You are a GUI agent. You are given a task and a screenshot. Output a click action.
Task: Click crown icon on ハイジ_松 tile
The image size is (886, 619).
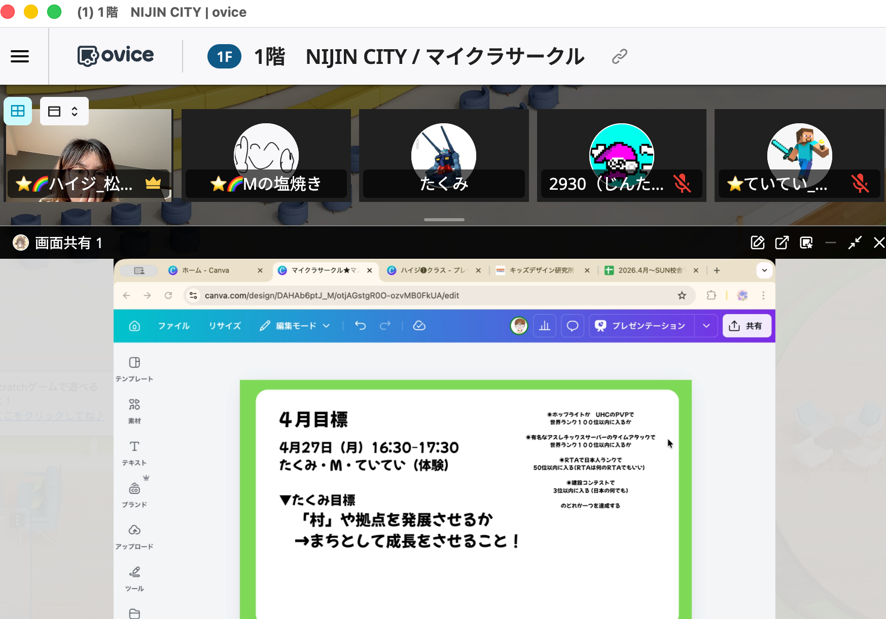(153, 183)
